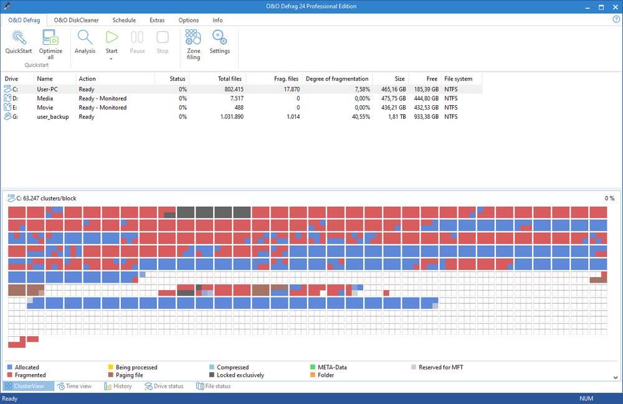Sort drives by Degree of fragmentation column
Image resolution: width=623 pixels, height=404 pixels.
click(x=337, y=78)
